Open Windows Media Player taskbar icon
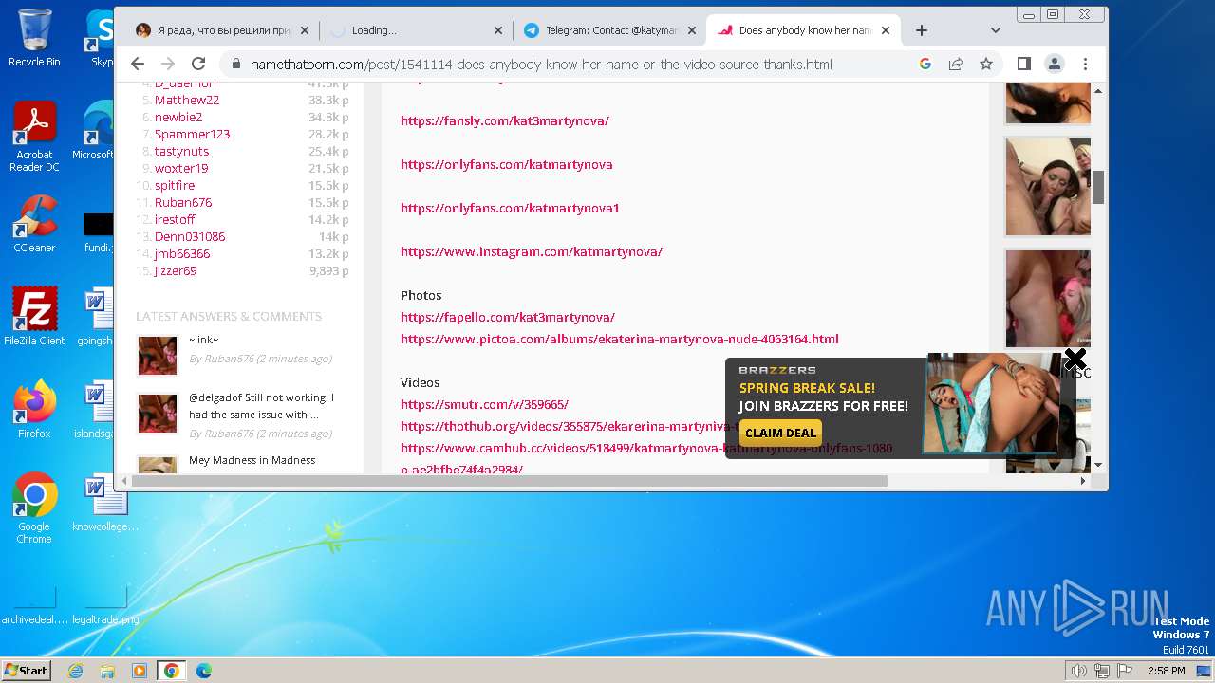The height and width of the screenshot is (683, 1215). tap(140, 671)
